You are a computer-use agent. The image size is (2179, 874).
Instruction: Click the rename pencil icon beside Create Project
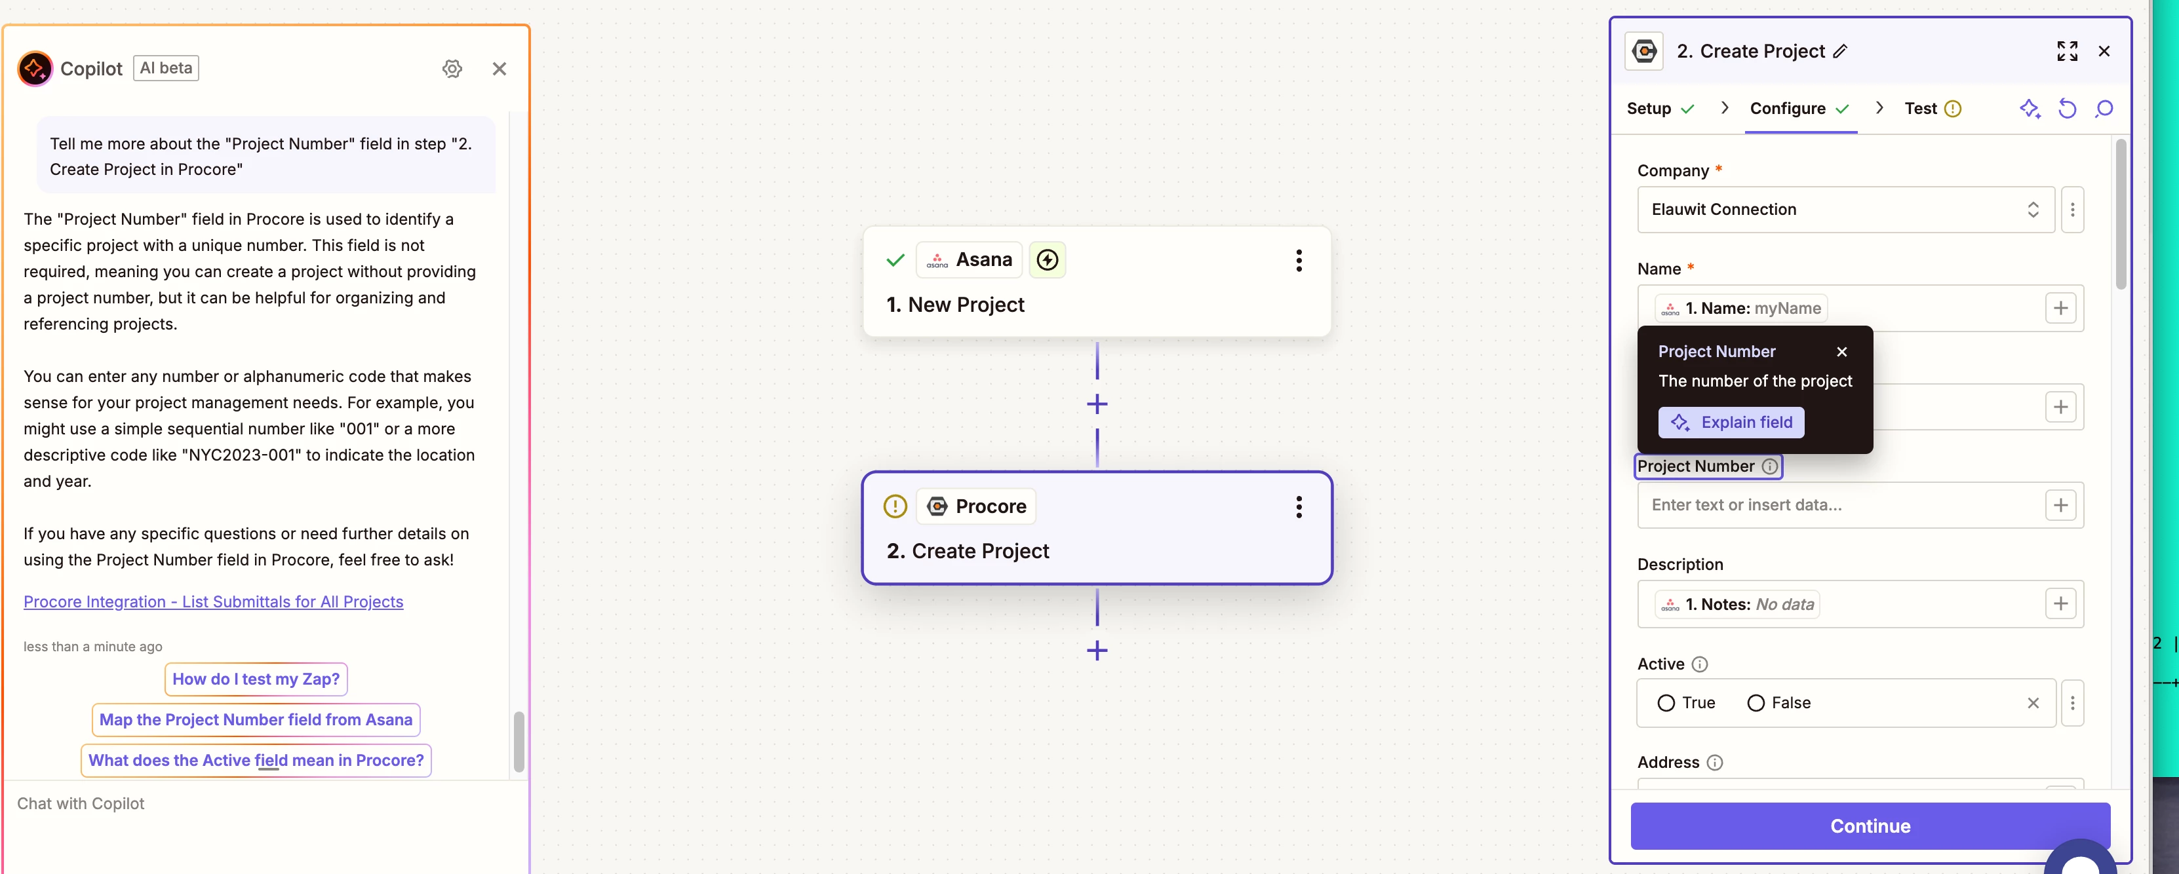coord(1840,52)
